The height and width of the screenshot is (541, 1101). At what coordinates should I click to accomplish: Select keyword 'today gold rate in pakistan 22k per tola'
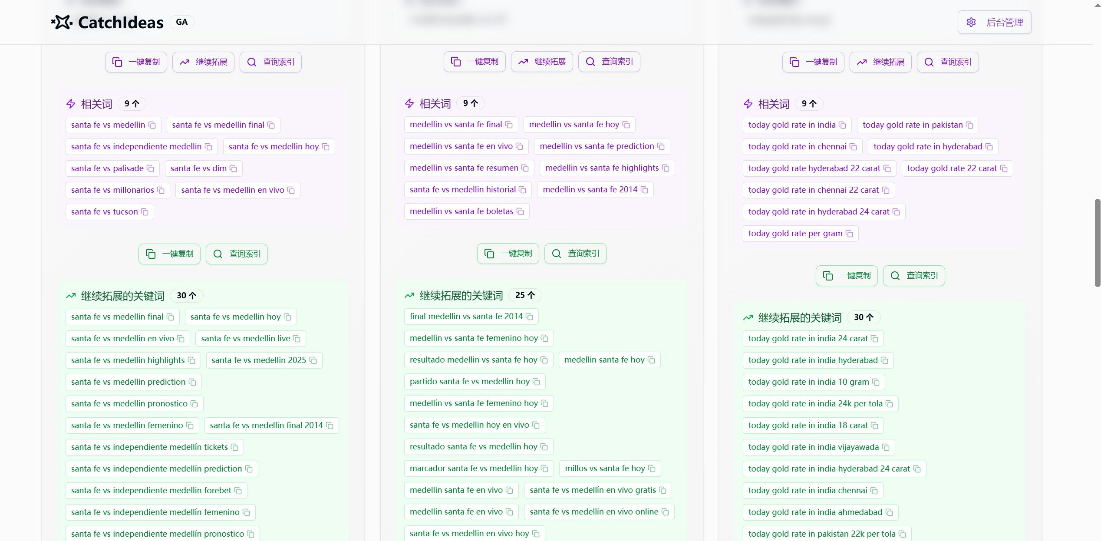pyautogui.click(x=827, y=534)
